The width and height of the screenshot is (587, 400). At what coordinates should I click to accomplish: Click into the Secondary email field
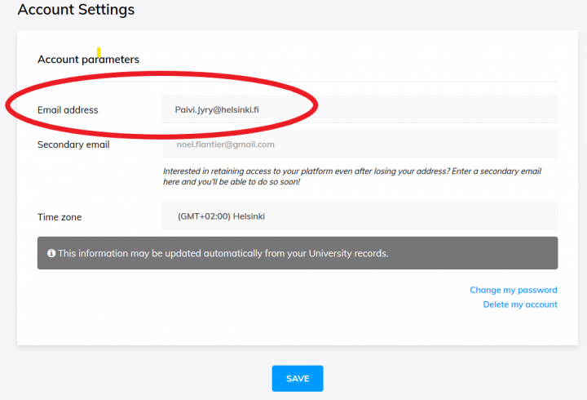coord(360,144)
